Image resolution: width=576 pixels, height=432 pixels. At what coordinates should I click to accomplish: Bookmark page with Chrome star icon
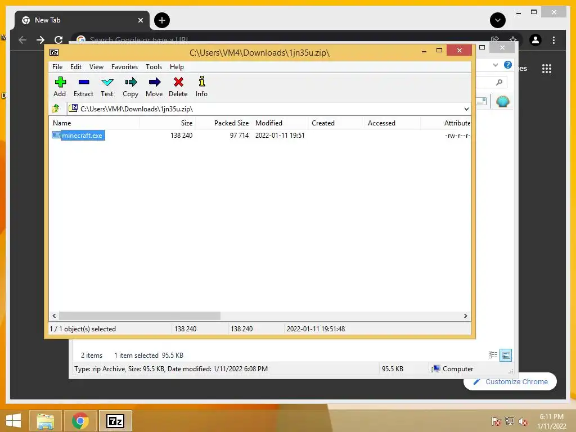click(513, 39)
